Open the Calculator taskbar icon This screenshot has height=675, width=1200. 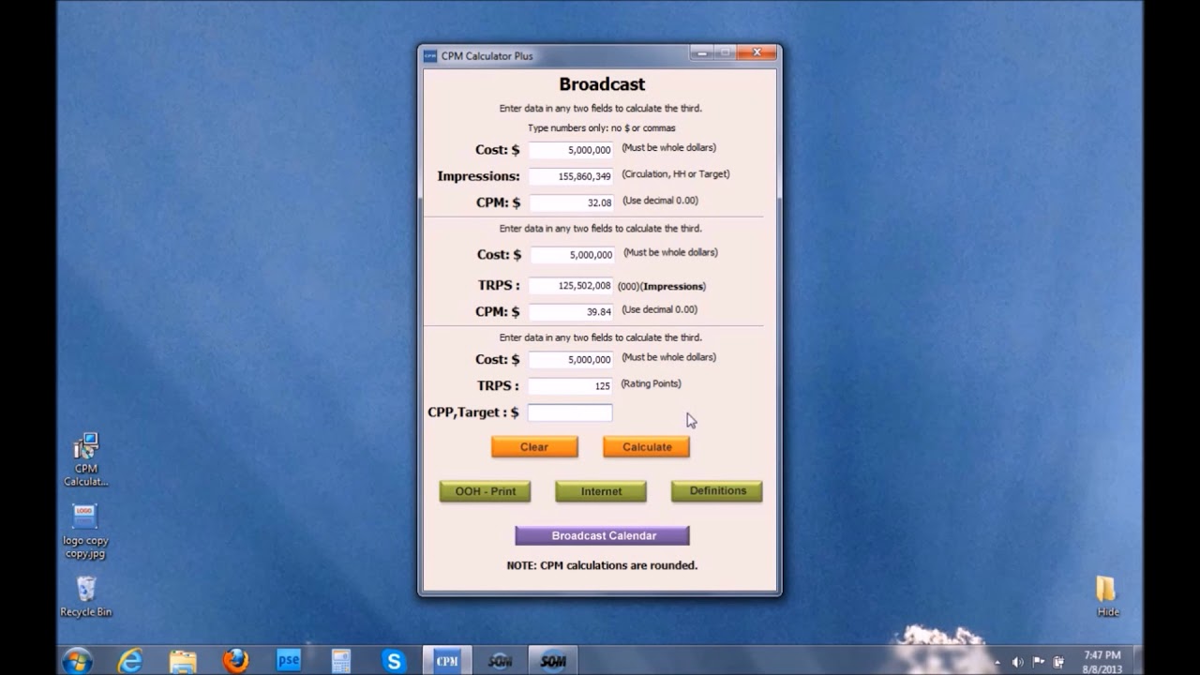tap(340, 661)
